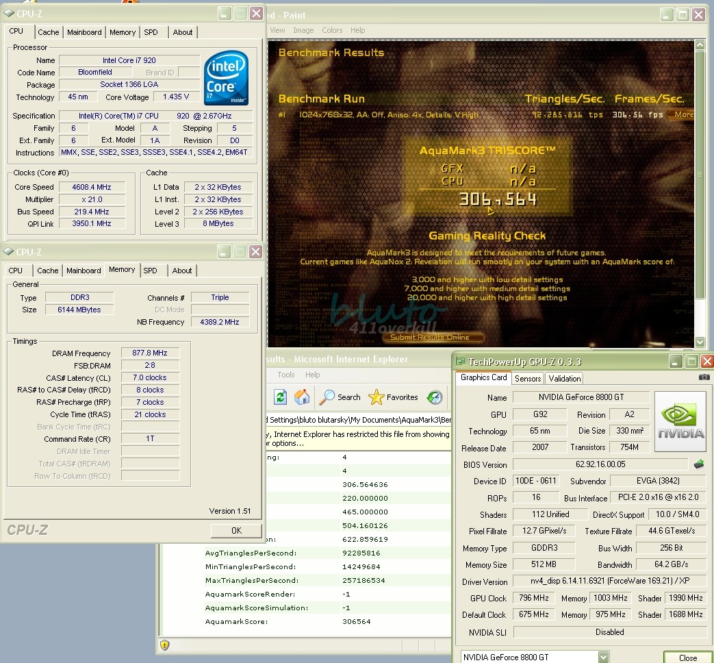Open Favorites star in Internet Explorer toolbar
714x663 pixels.
pos(376,397)
